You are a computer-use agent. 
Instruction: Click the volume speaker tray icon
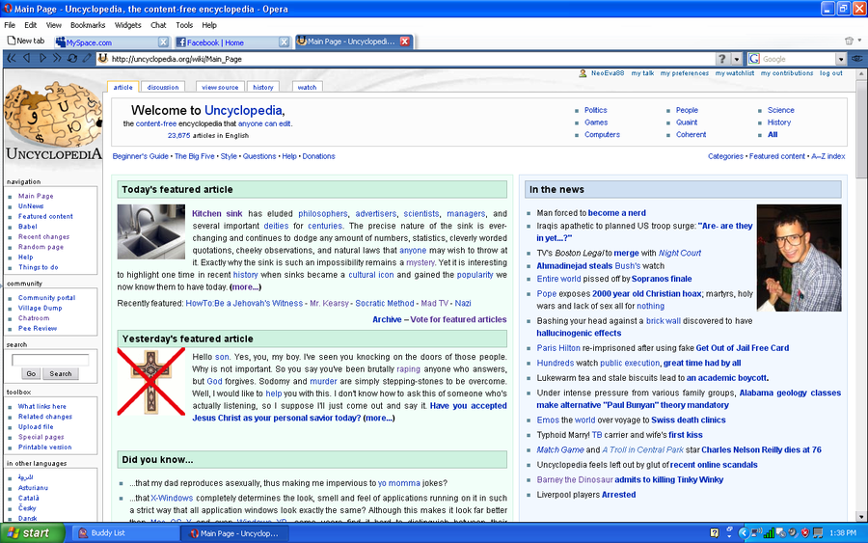[x=793, y=533]
